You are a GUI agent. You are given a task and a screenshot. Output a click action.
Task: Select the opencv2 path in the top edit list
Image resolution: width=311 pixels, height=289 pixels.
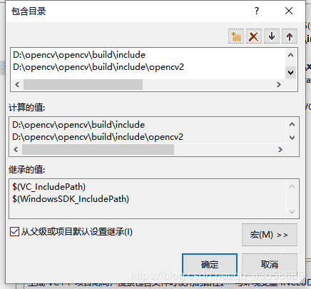(x=98, y=67)
